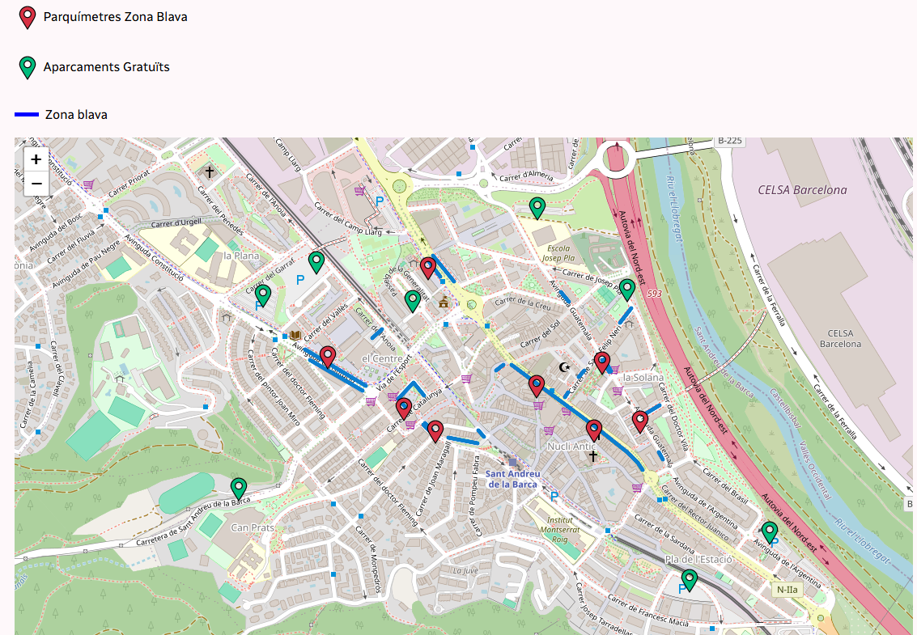Click the Aparcaments Gratuïts legend label
Viewport: 917px width, 635px height.
(107, 67)
